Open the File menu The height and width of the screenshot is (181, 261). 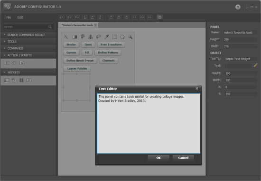click(9, 18)
